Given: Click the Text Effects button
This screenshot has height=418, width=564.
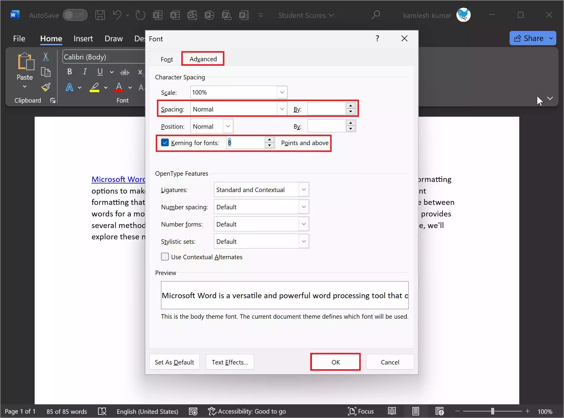Looking at the screenshot, I should [x=230, y=362].
